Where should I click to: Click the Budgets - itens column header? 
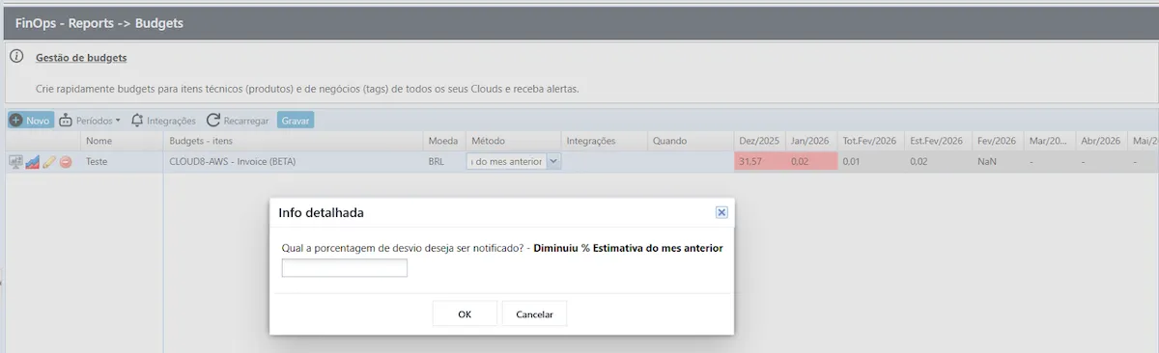click(x=294, y=141)
